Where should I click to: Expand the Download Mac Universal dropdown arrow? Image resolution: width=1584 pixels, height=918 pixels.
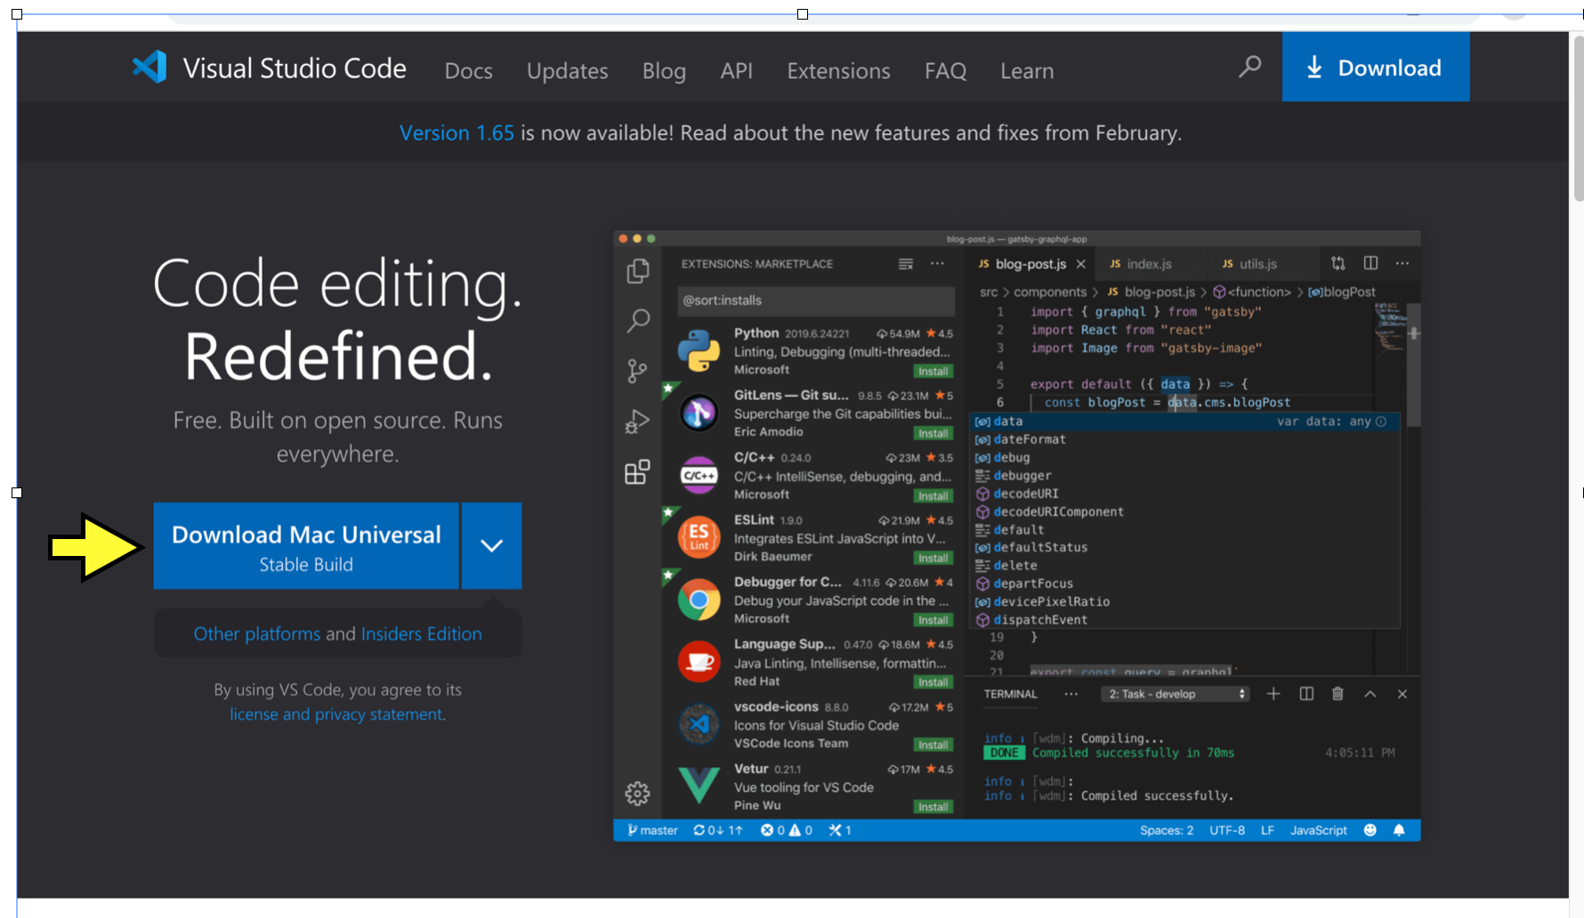point(491,545)
